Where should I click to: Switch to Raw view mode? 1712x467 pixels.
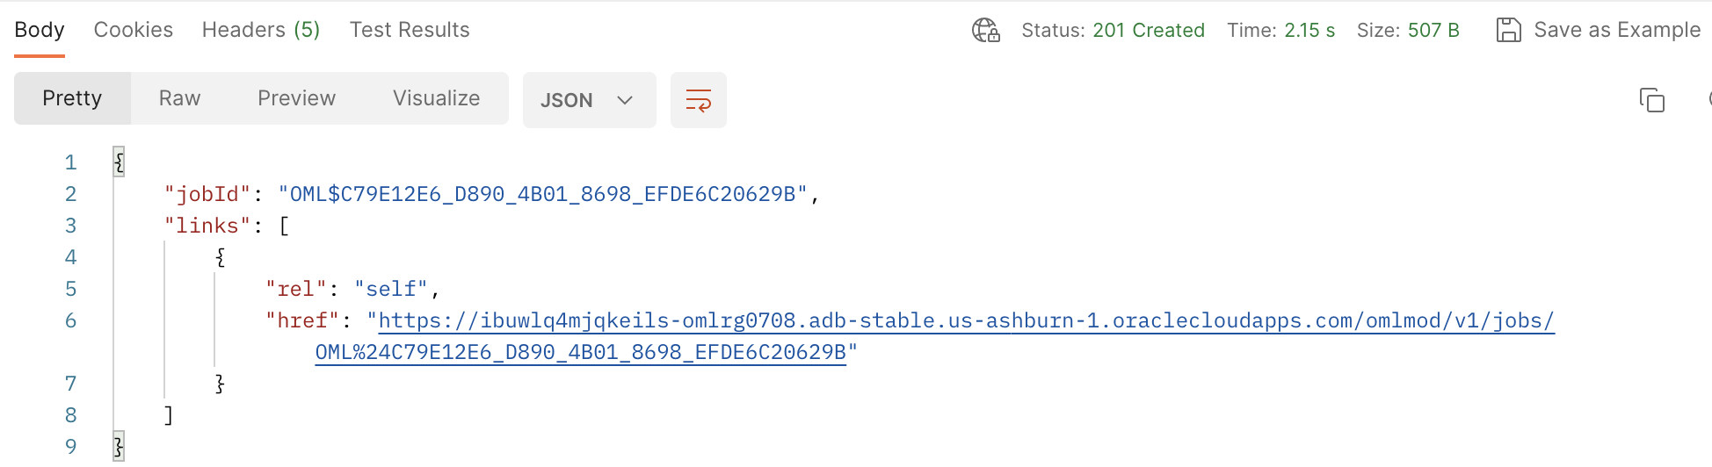(x=179, y=98)
